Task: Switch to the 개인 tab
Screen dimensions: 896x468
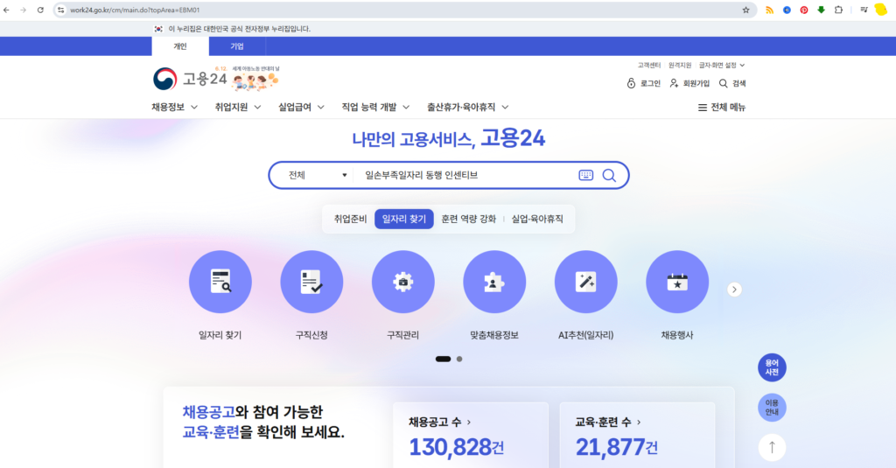Action: click(180, 46)
